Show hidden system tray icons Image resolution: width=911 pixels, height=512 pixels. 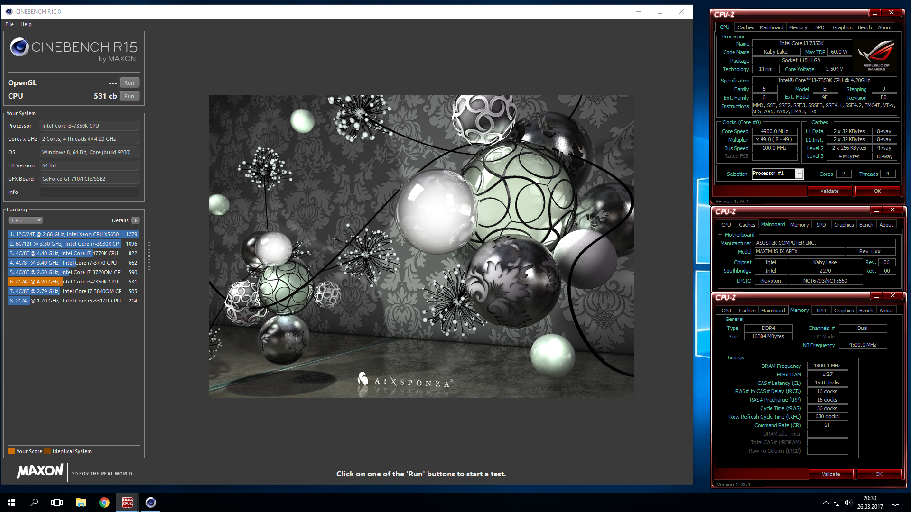[x=826, y=503]
